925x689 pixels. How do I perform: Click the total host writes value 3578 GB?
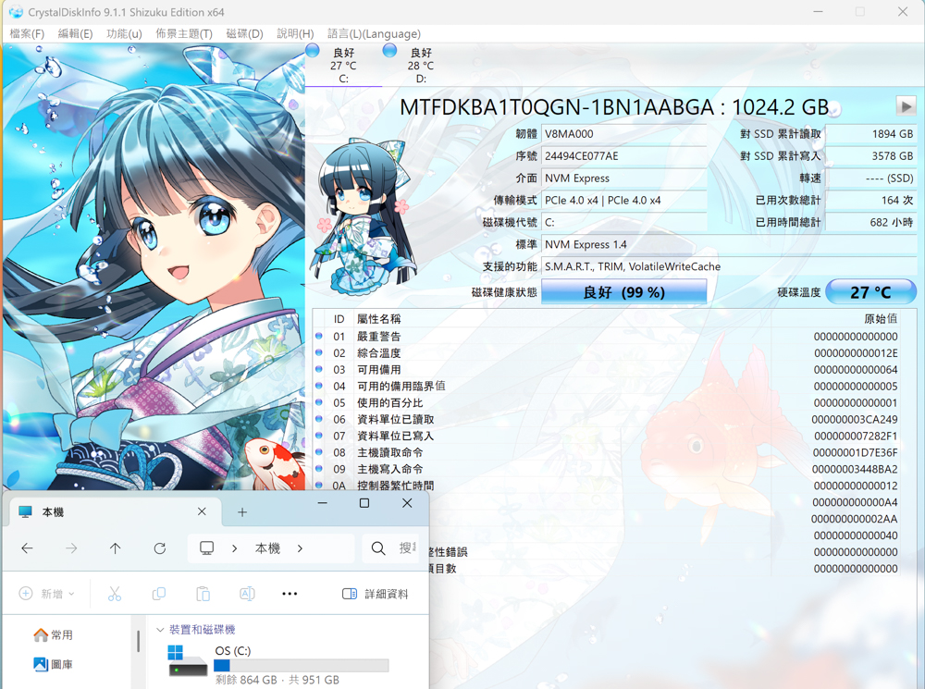click(x=870, y=155)
